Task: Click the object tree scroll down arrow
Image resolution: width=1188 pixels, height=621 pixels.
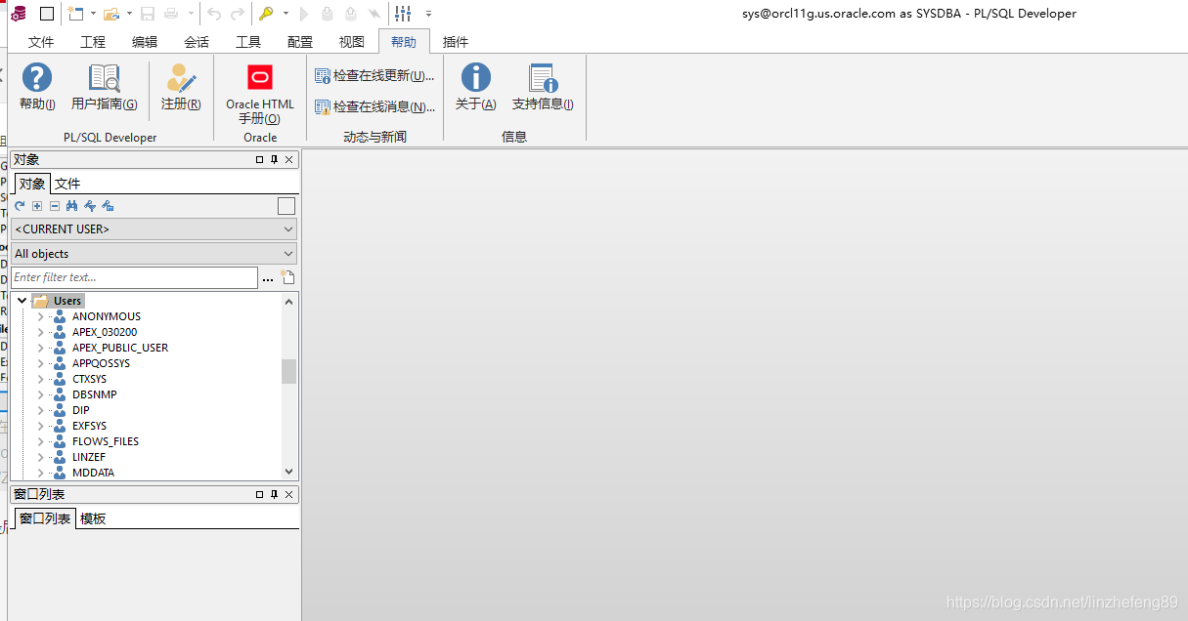Action: pos(288,472)
